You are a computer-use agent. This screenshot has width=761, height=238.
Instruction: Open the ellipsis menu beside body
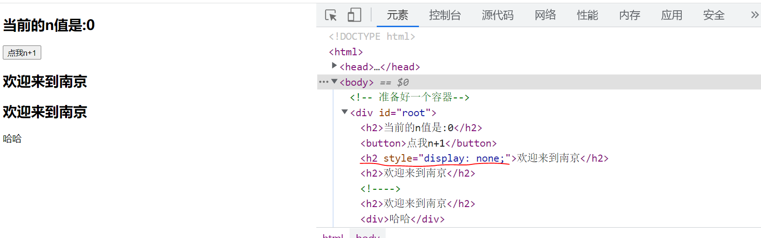coord(323,82)
